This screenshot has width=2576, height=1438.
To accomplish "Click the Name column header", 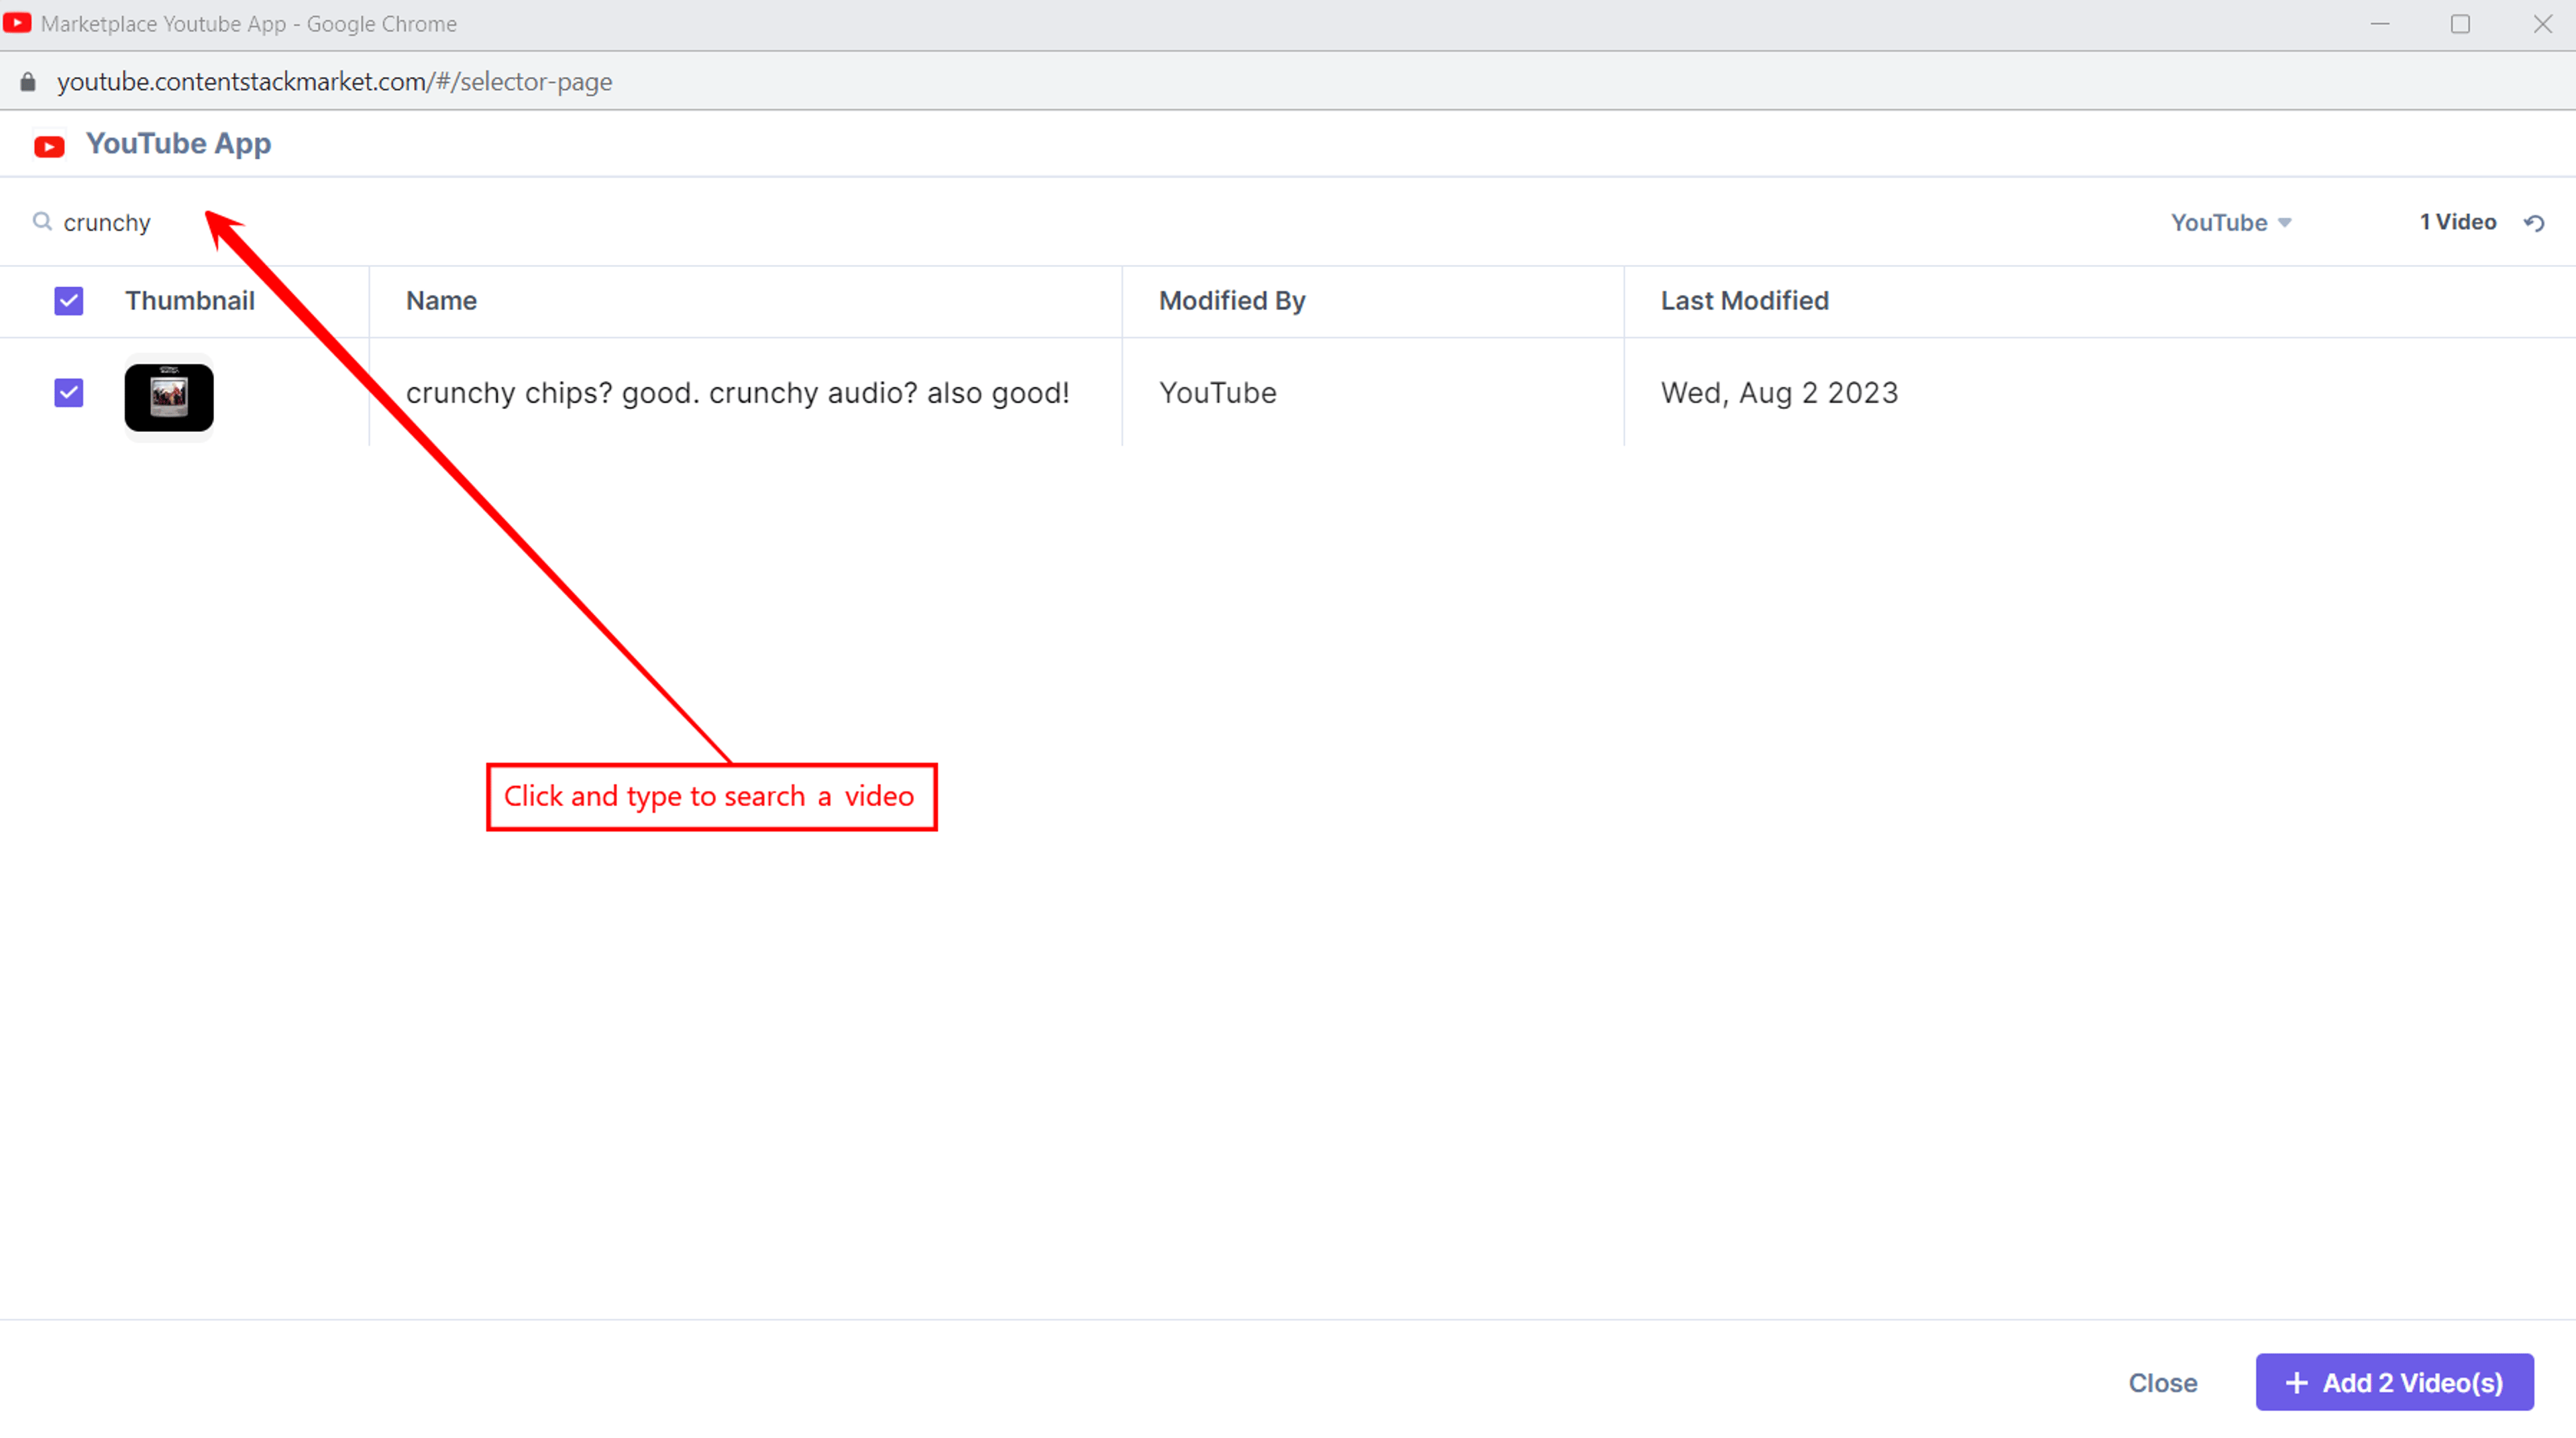I will (441, 301).
